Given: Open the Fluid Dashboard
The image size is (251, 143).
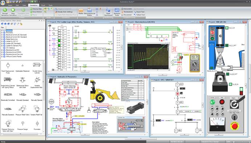Looking at the screenshot, I should pos(108,12).
